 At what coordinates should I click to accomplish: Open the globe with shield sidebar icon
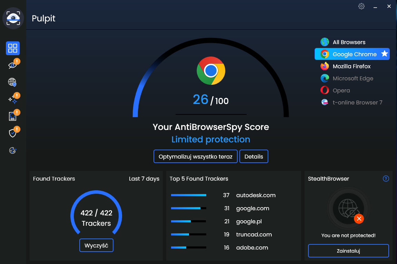(12, 82)
